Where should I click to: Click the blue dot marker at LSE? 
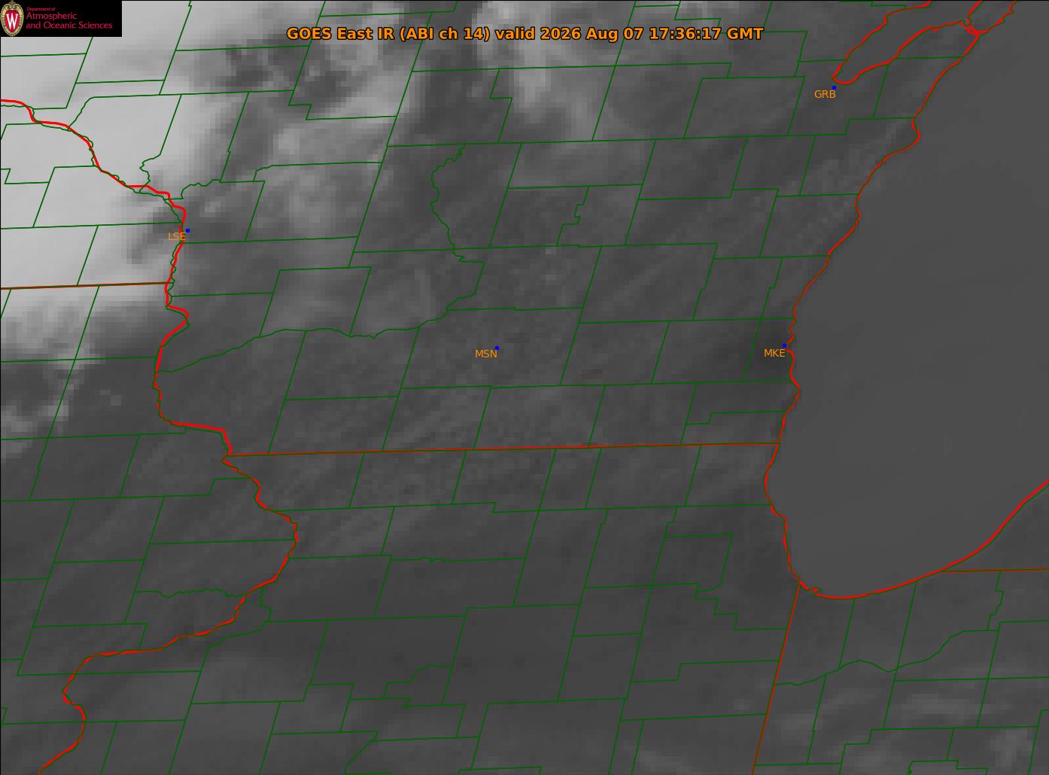coord(187,230)
